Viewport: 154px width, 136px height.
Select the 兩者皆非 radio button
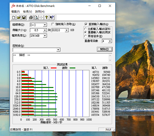85,36
